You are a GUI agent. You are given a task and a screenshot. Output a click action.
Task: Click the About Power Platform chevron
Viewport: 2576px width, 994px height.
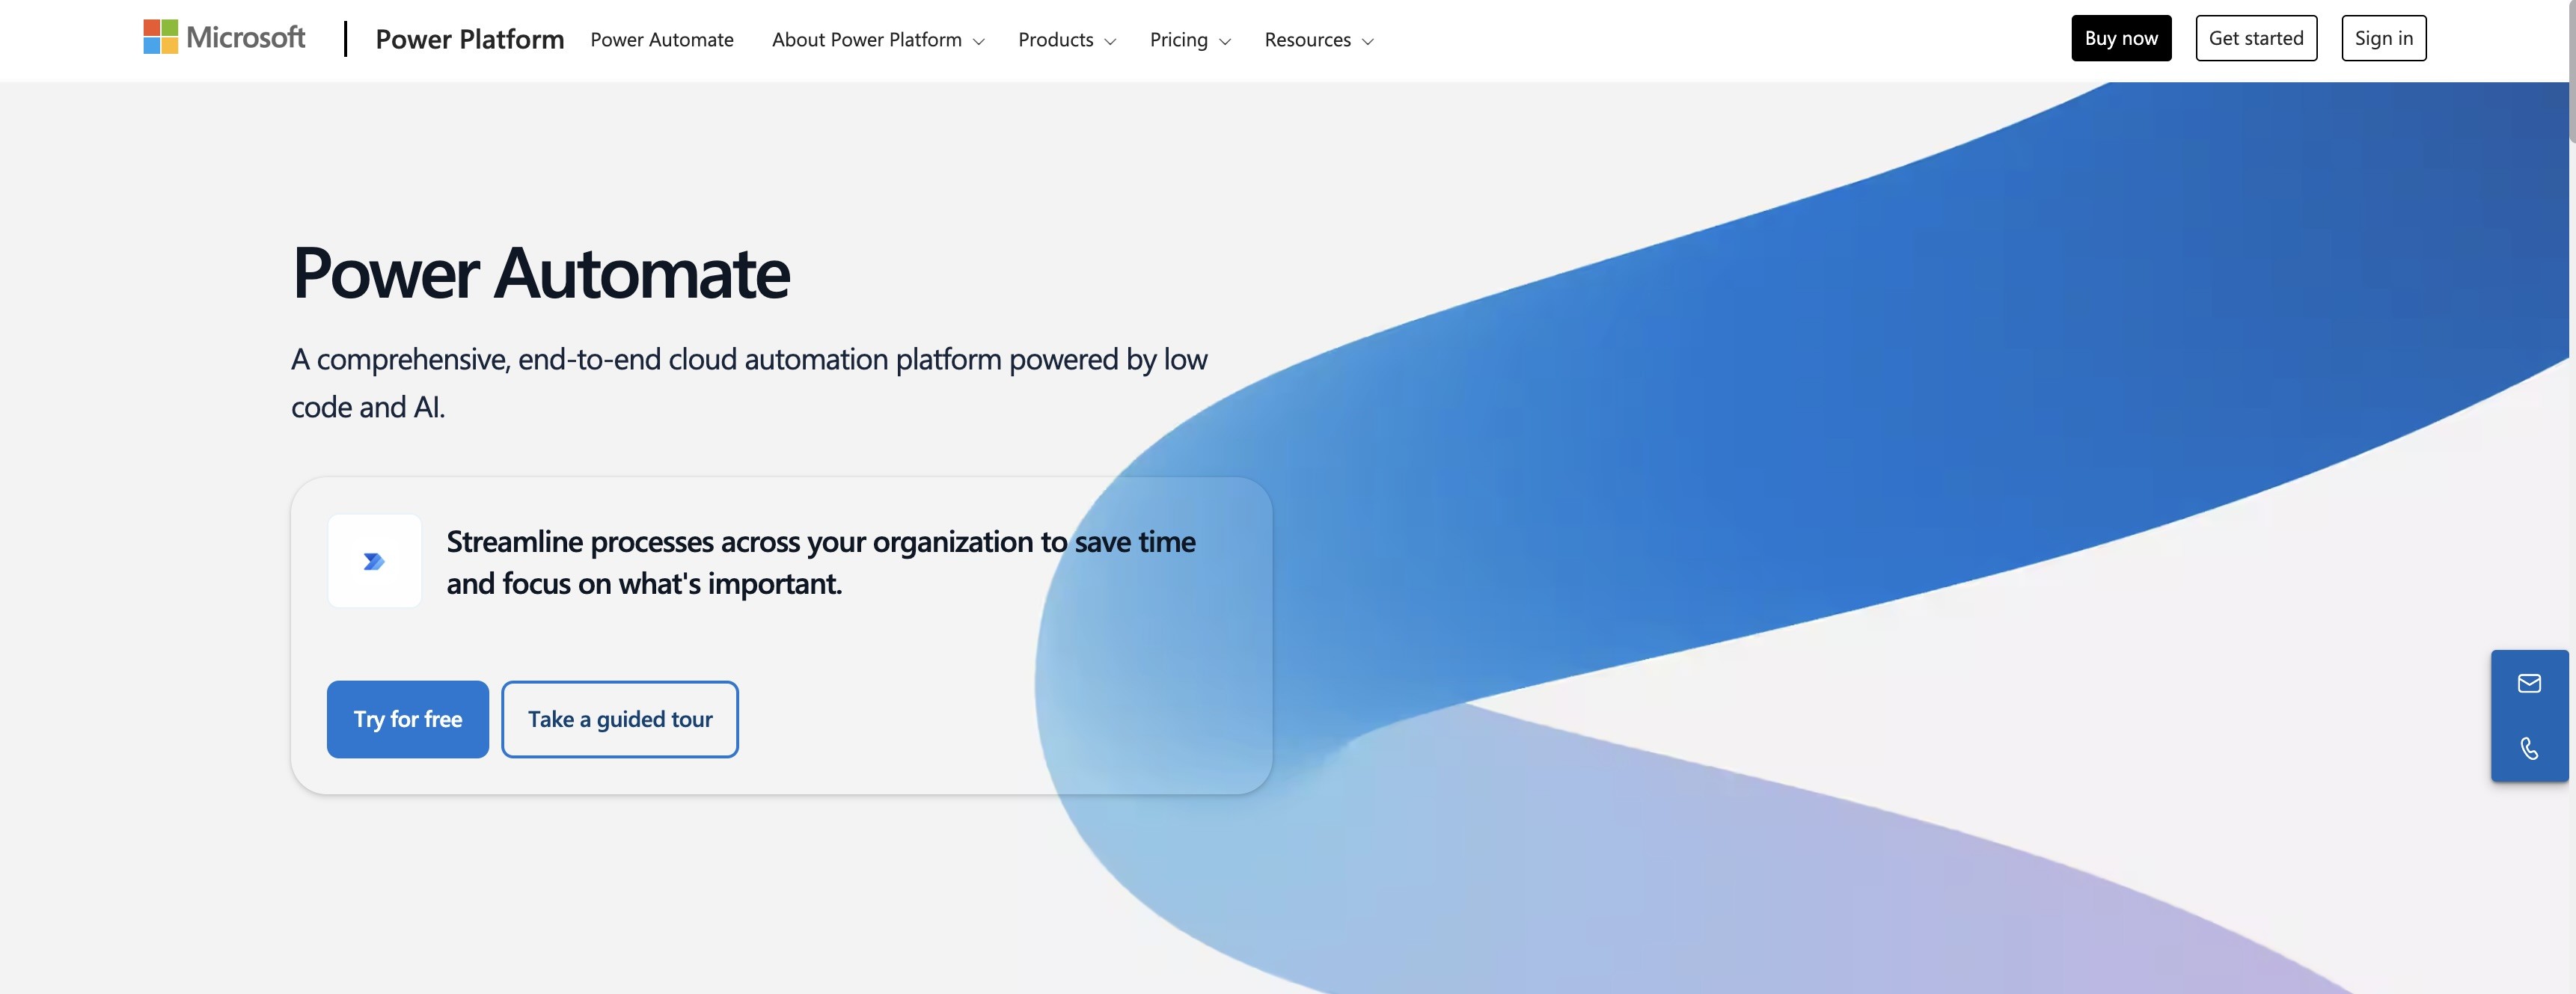click(x=978, y=41)
